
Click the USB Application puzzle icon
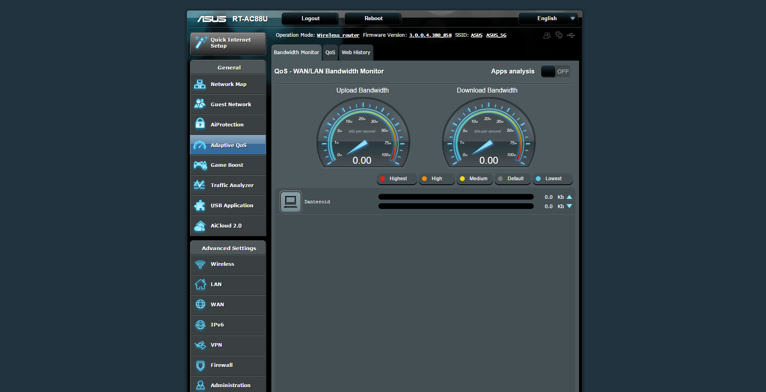click(x=200, y=205)
